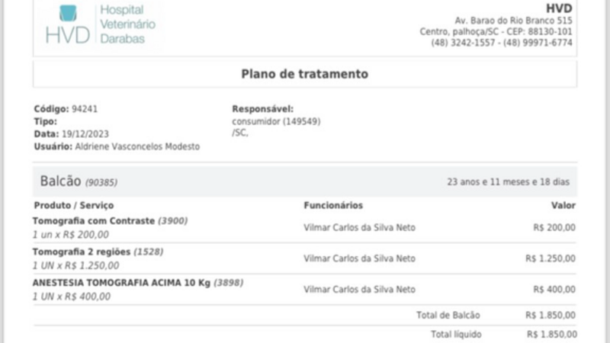610x343 pixels.
Task: Click the Balcão (90385) section header
Action: pyautogui.click(x=79, y=182)
